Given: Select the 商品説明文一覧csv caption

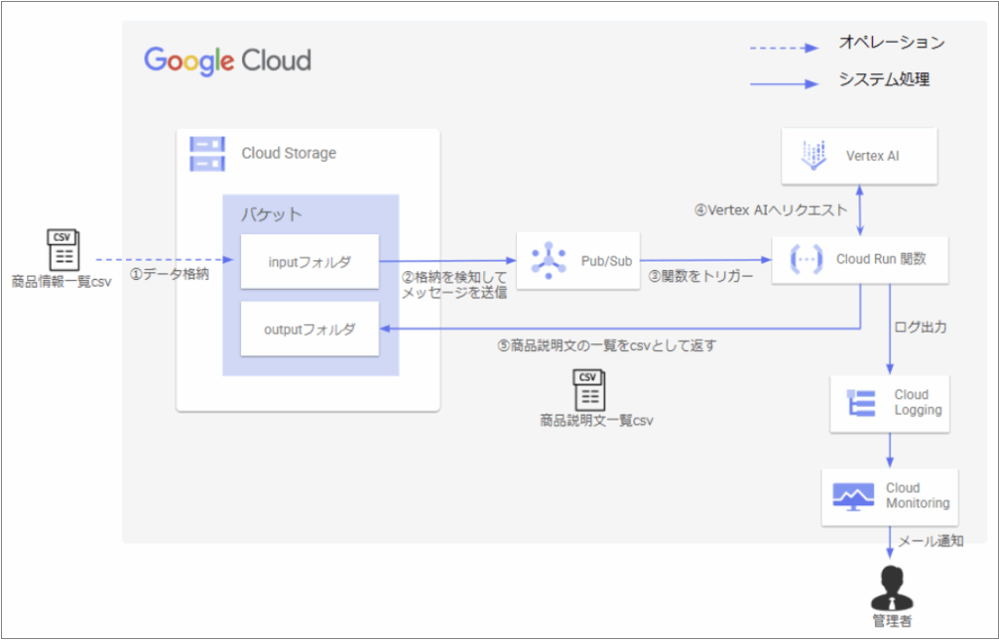Looking at the screenshot, I should tap(596, 420).
